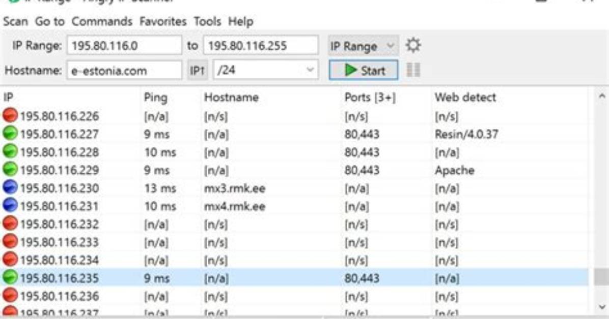The height and width of the screenshot is (319, 609).
Task: Click blue status icon of 195.80.116.230
Action: click(10, 187)
